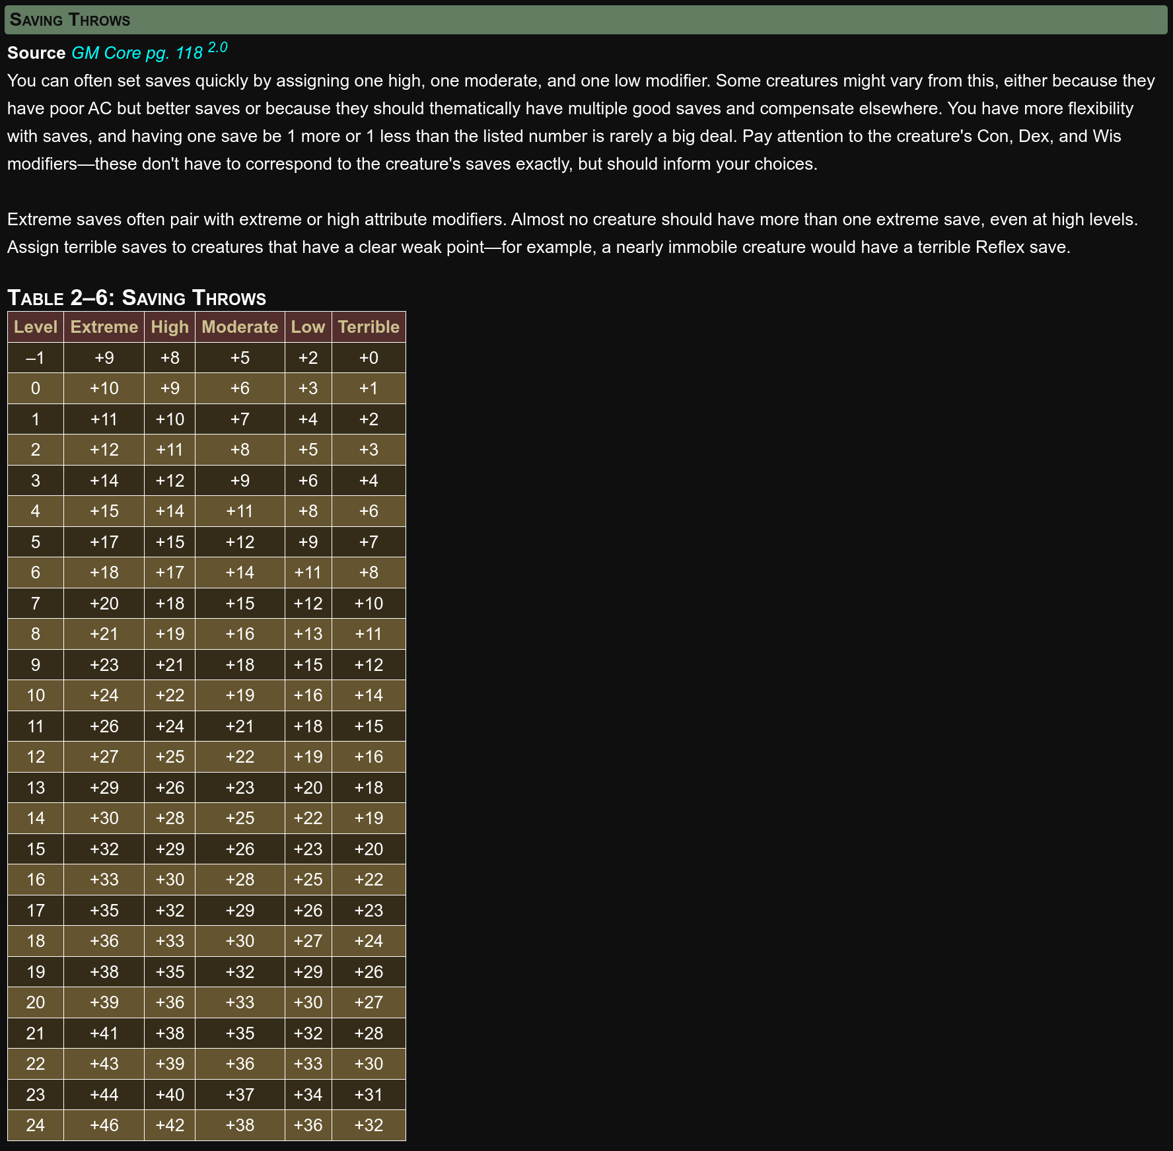This screenshot has height=1151, width=1173.
Task: Click the Extreme column header
Action: [104, 327]
